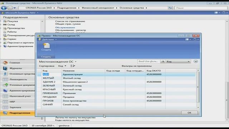Open the Подразделения navigation pane button

[18, 113]
